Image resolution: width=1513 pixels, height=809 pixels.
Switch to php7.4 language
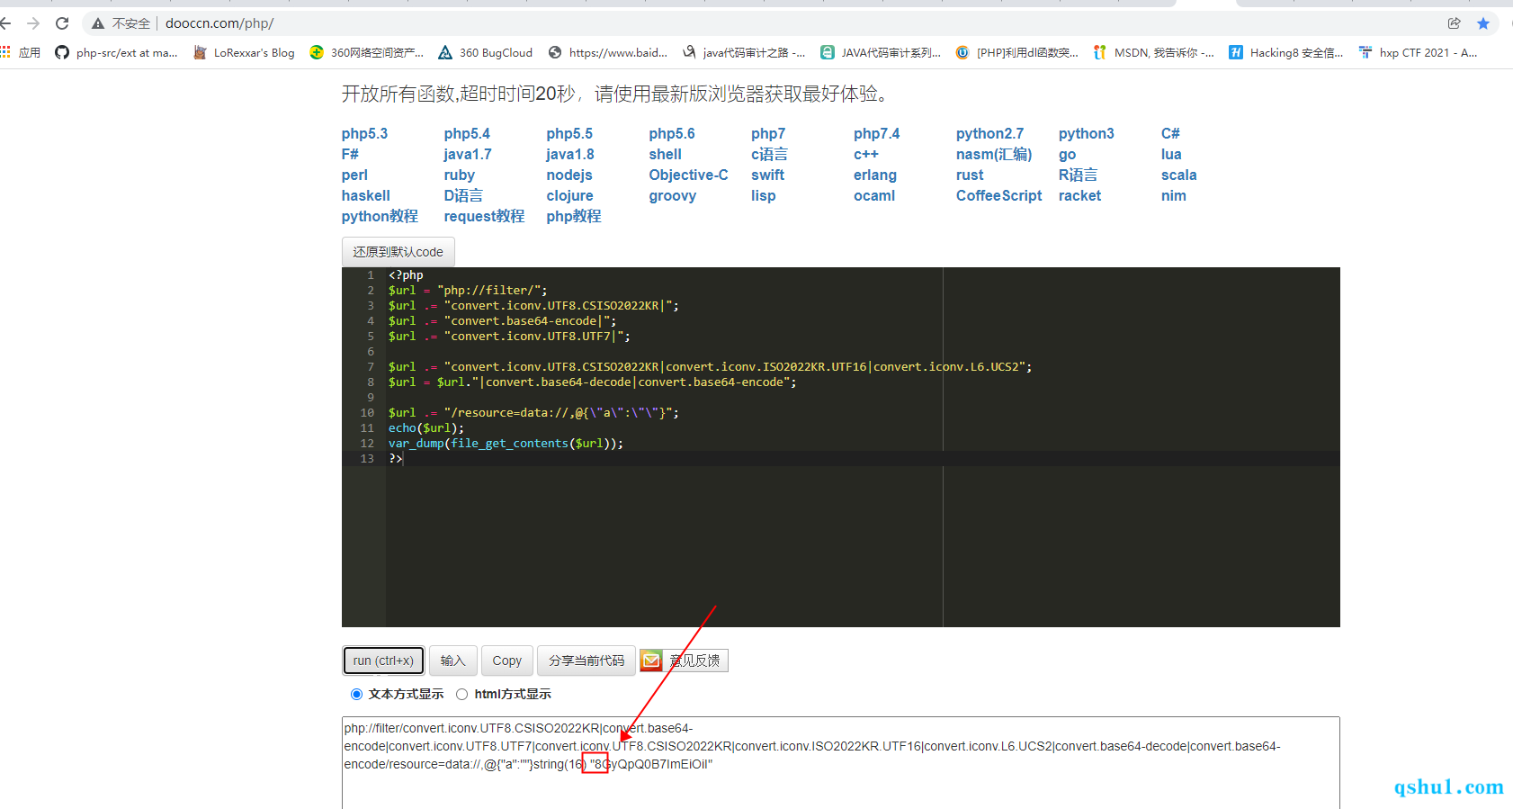876,133
